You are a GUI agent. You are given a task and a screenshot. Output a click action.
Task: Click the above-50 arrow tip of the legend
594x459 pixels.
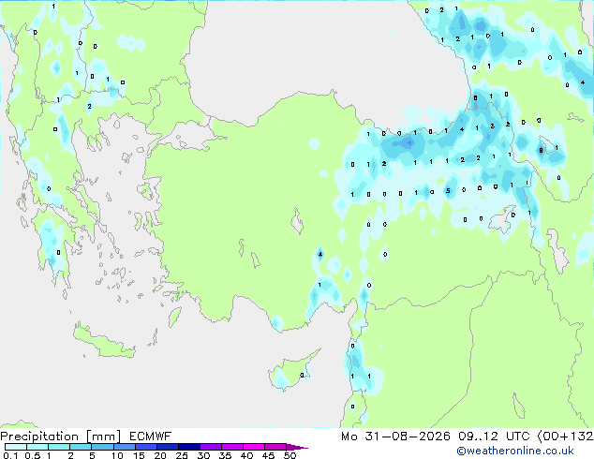coord(297,447)
